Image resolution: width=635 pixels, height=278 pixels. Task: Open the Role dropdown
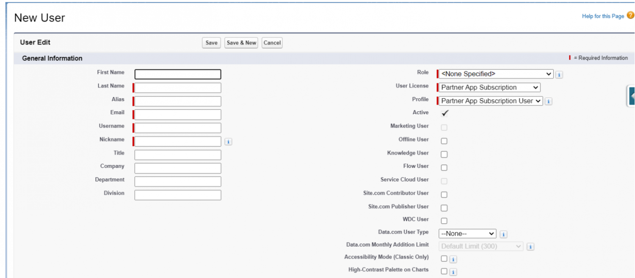[496, 74]
